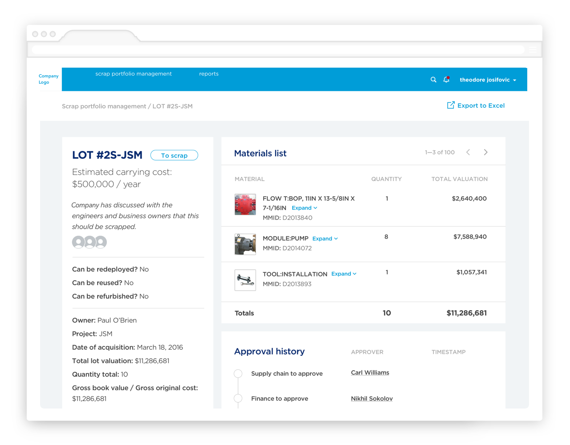Viewport: 570px width, 445px height.
Task: Click the Export to Excel icon
Action: (x=451, y=105)
